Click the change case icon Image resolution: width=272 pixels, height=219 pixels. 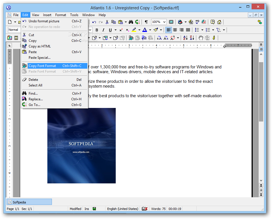[173, 38]
